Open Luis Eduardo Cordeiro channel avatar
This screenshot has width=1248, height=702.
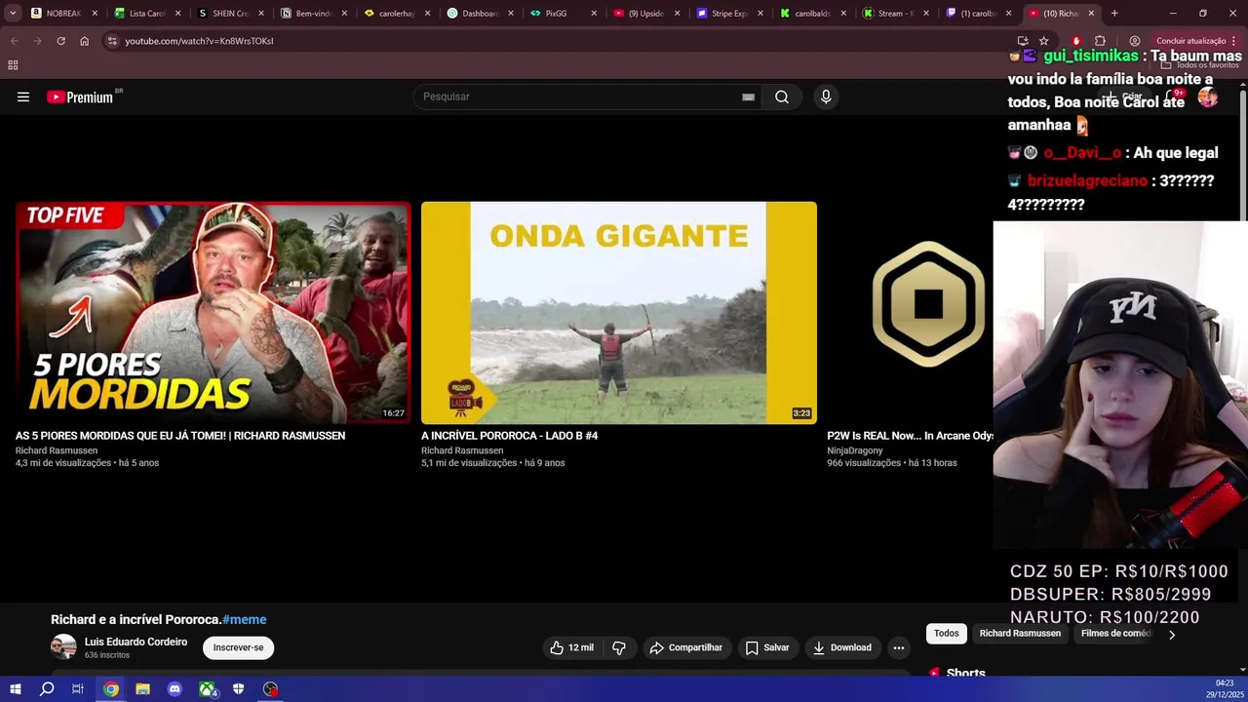pos(63,647)
